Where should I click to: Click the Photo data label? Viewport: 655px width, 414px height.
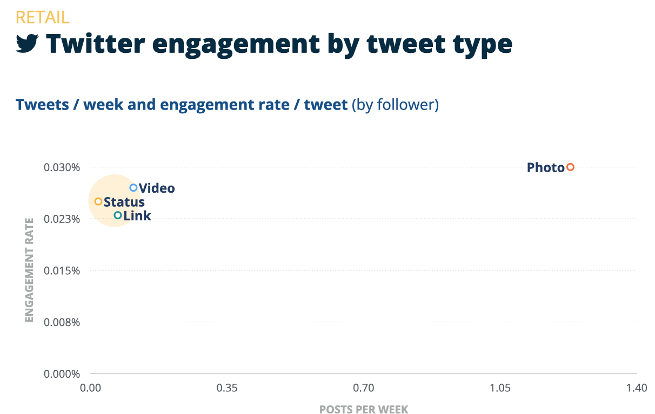(x=545, y=168)
